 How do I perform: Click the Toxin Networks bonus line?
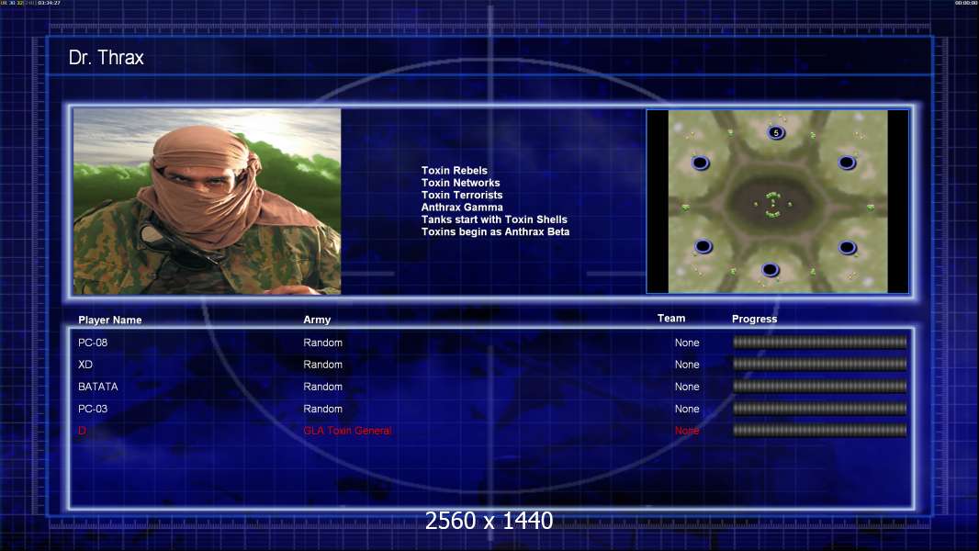pos(460,183)
